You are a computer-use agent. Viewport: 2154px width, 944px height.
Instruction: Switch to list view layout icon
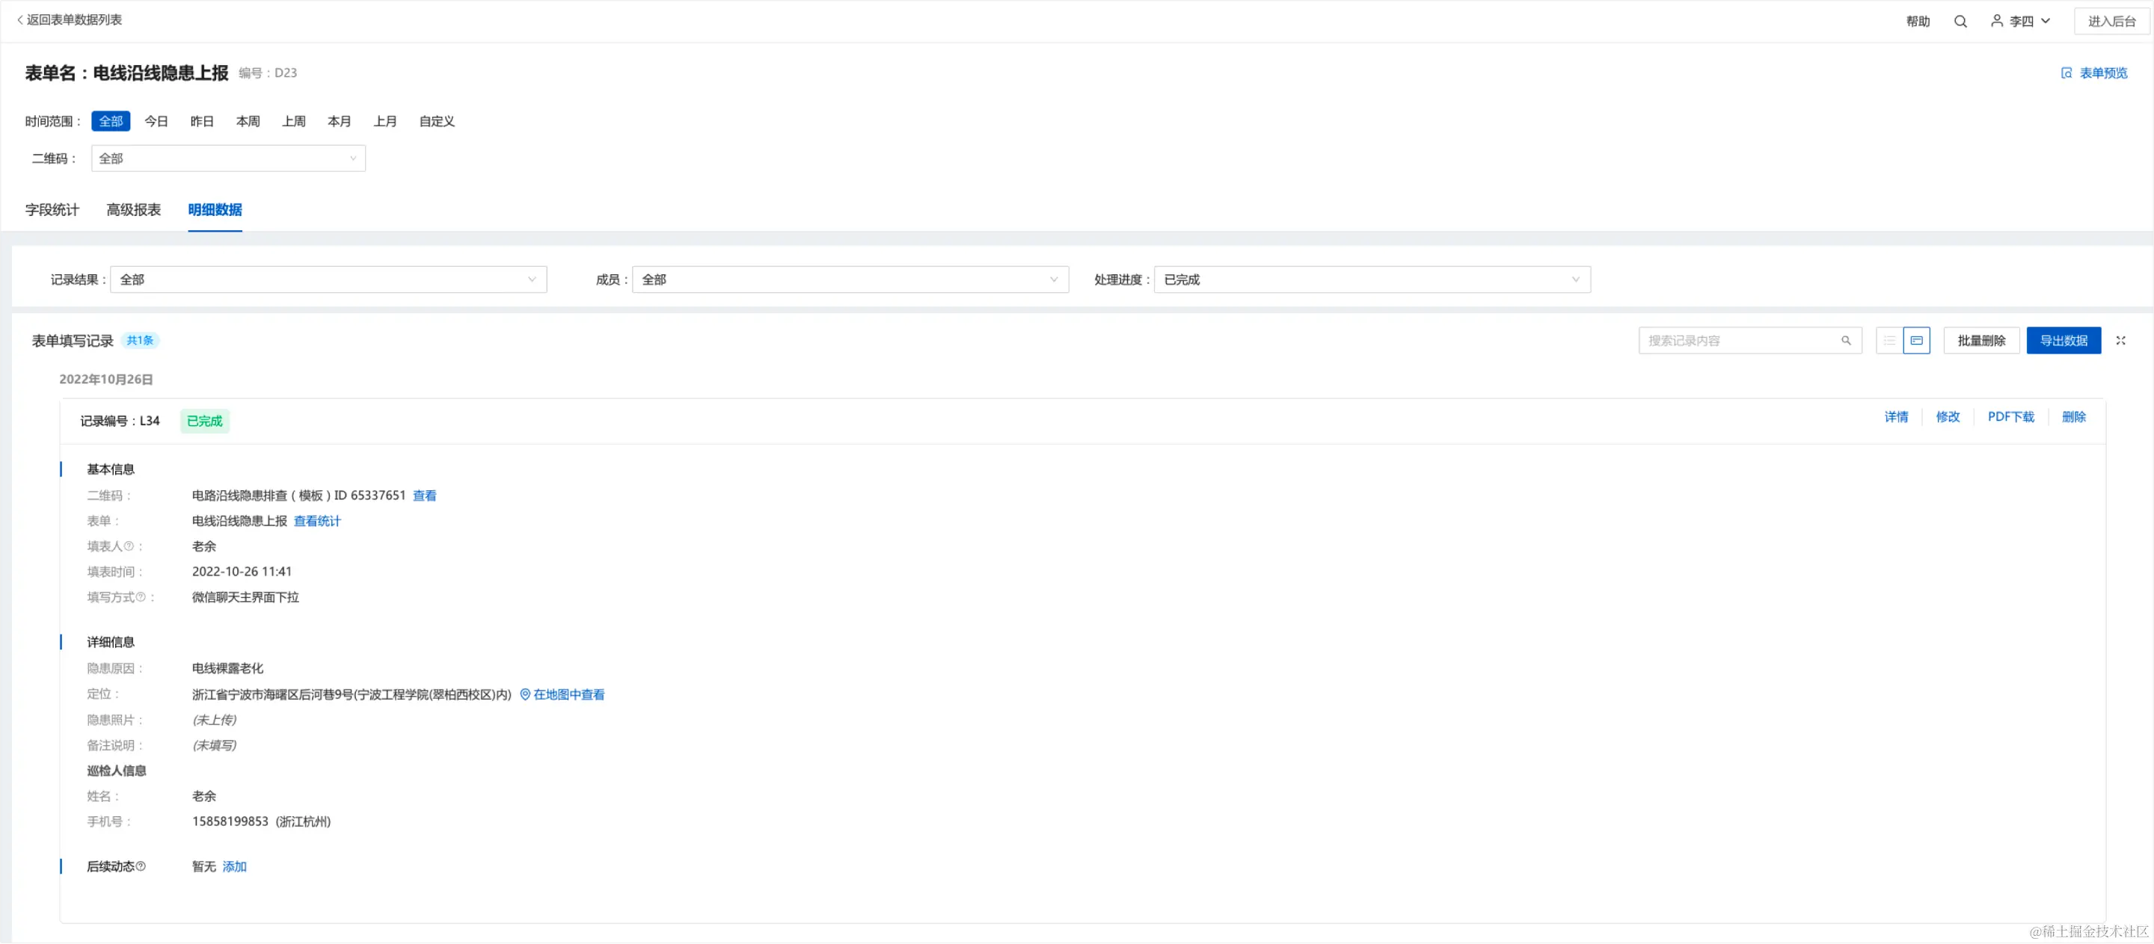point(1889,341)
